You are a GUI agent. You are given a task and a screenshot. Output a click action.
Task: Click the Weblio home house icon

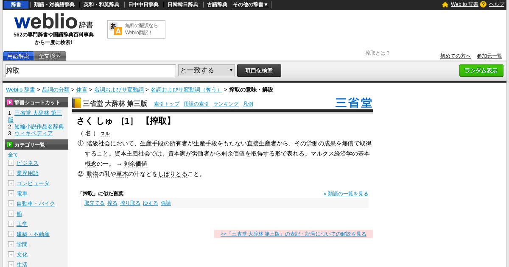445,5
